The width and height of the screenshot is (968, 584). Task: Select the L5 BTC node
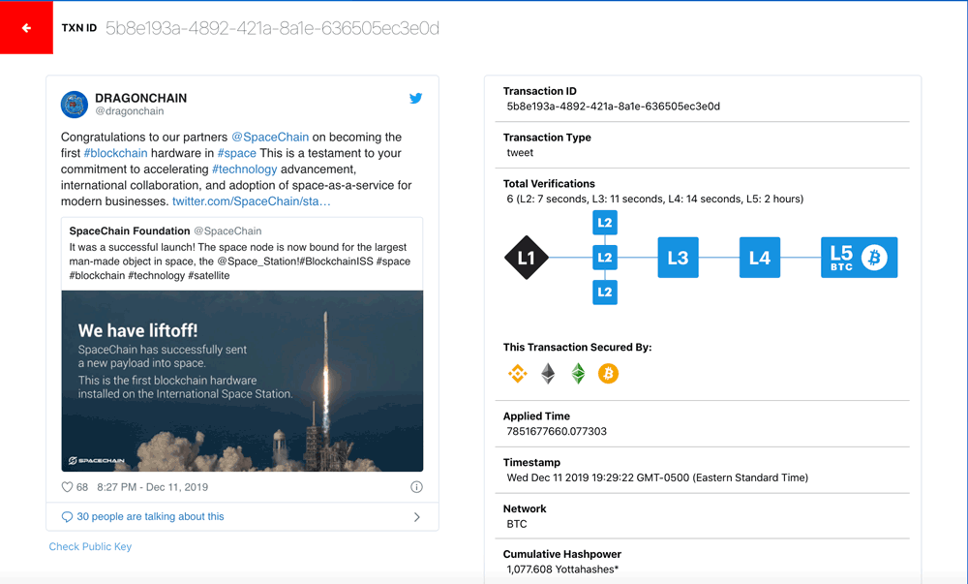[x=860, y=258]
